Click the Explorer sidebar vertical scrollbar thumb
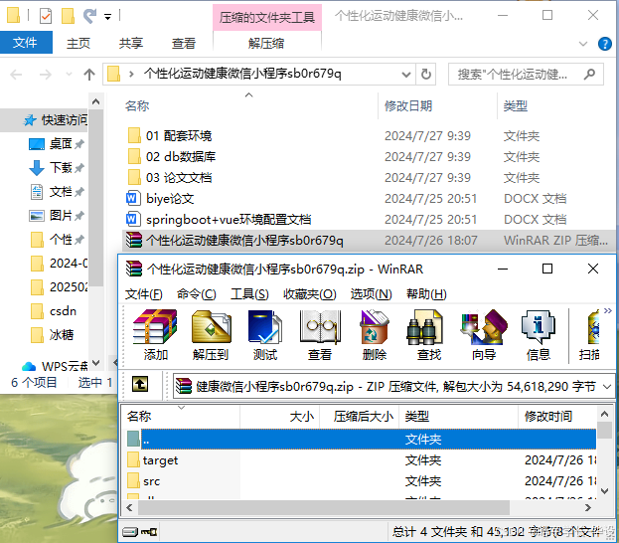619x543 pixels. pyautogui.click(x=96, y=198)
